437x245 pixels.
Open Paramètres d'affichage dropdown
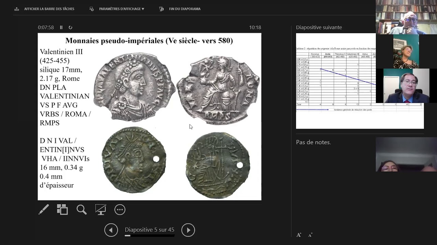[122, 9]
